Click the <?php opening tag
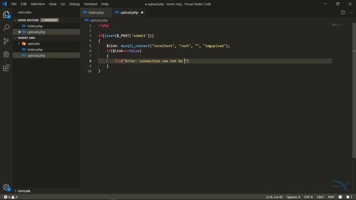This screenshot has width=356, height=200. click(103, 26)
